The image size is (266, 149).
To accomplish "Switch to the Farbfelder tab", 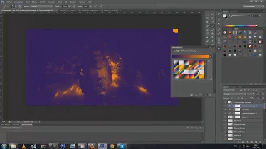I will tap(234, 12).
